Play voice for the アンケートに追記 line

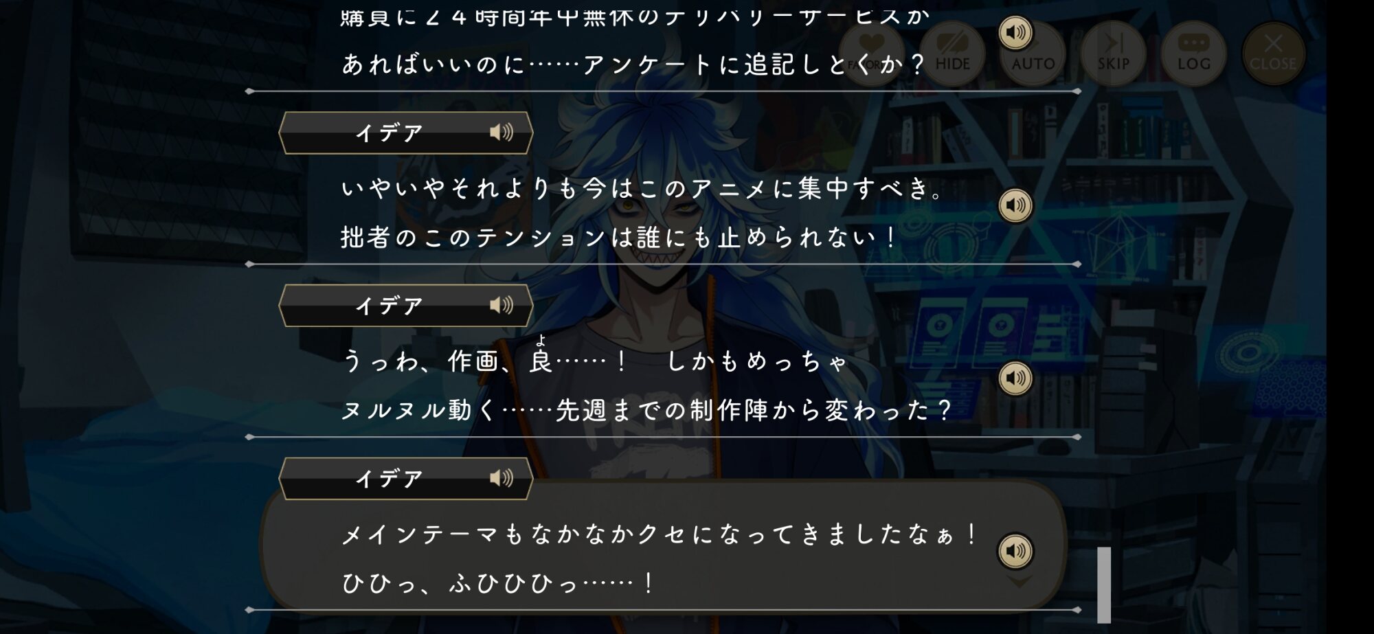(1015, 32)
